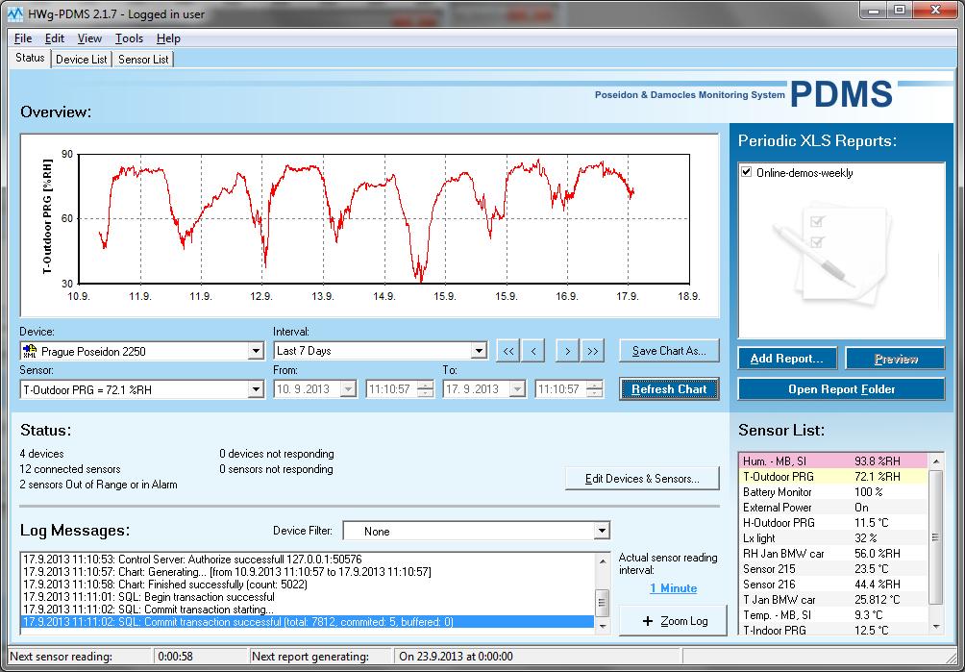Viewport: 965px width, 672px height.
Task: Open the Help menu
Action: [168, 38]
